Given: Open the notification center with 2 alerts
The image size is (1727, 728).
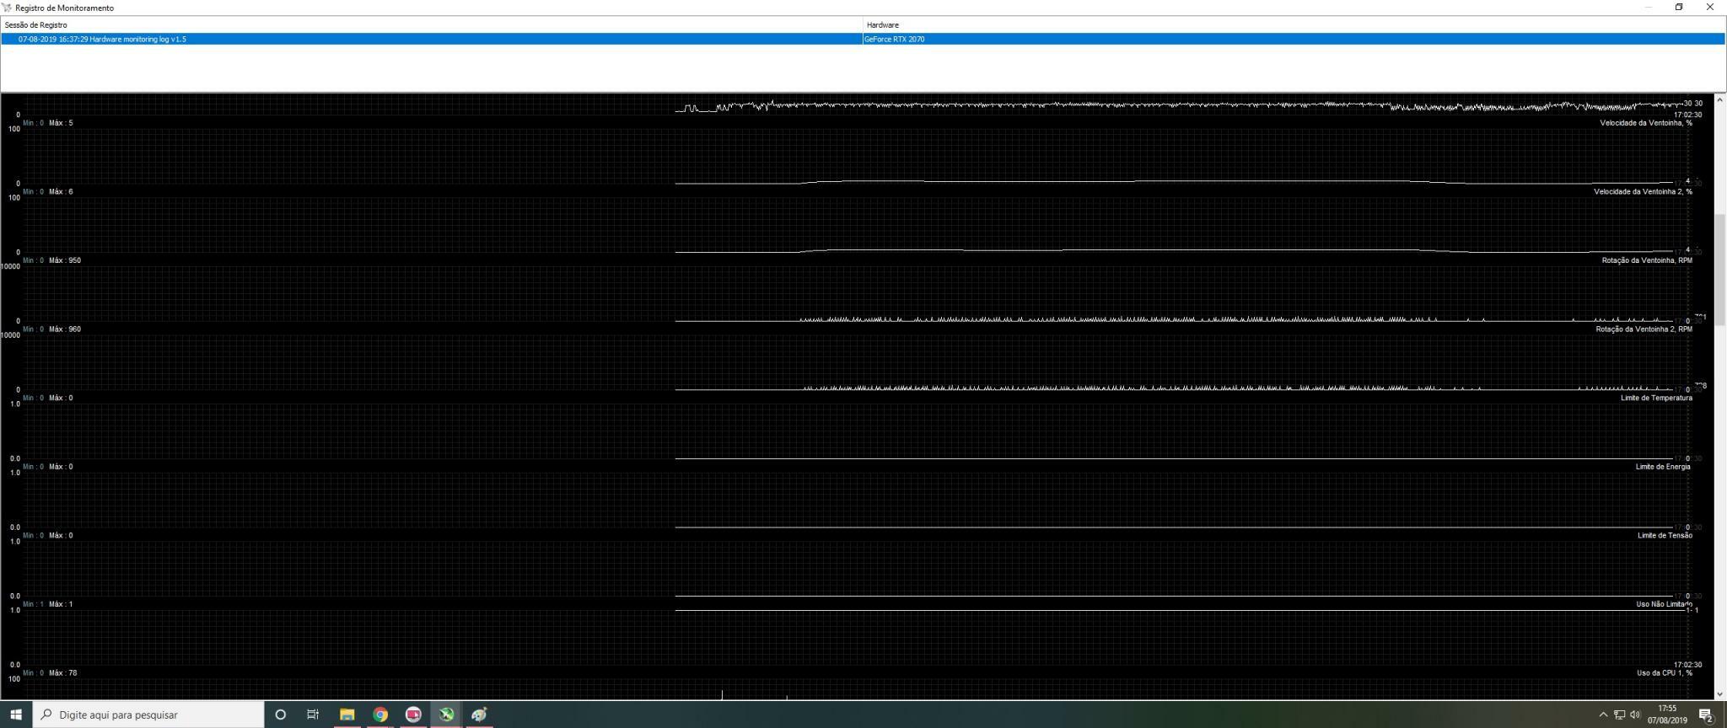Looking at the screenshot, I should tap(1706, 715).
